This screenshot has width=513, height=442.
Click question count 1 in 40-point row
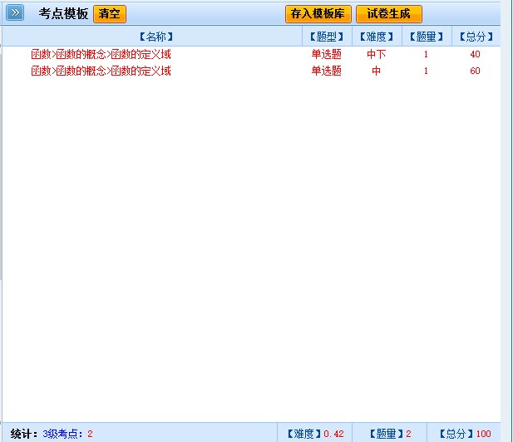[426, 54]
